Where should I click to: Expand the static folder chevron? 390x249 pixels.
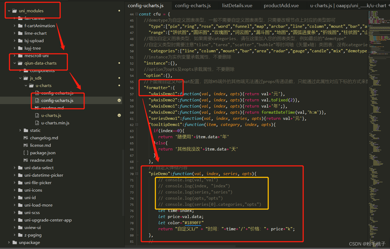click(x=20, y=131)
